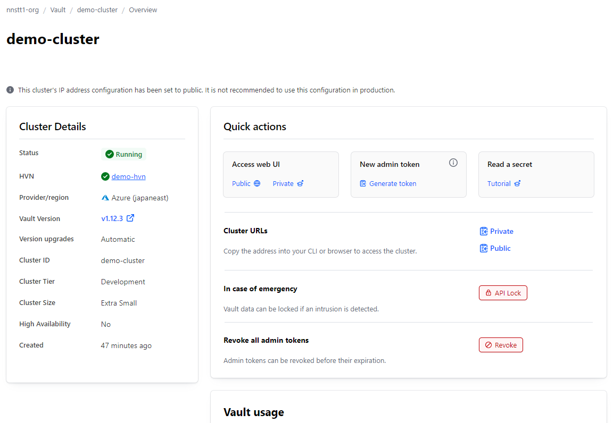Click the demo-cluster page heading
The height and width of the screenshot is (423, 613).
coord(53,39)
